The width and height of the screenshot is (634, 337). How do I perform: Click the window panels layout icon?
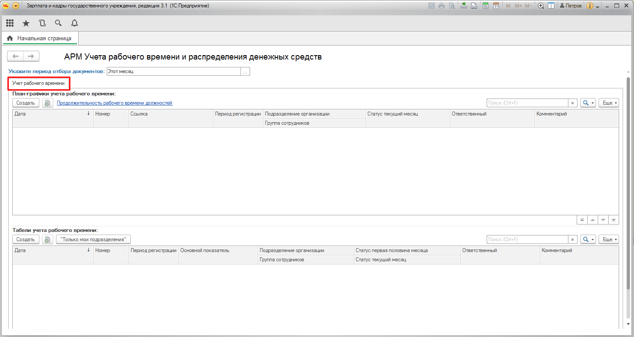pyautogui.click(x=551, y=6)
